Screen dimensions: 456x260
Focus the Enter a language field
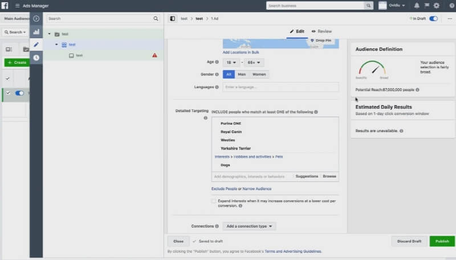click(x=280, y=87)
